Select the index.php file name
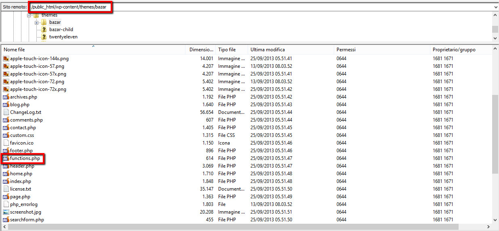 click(x=21, y=181)
